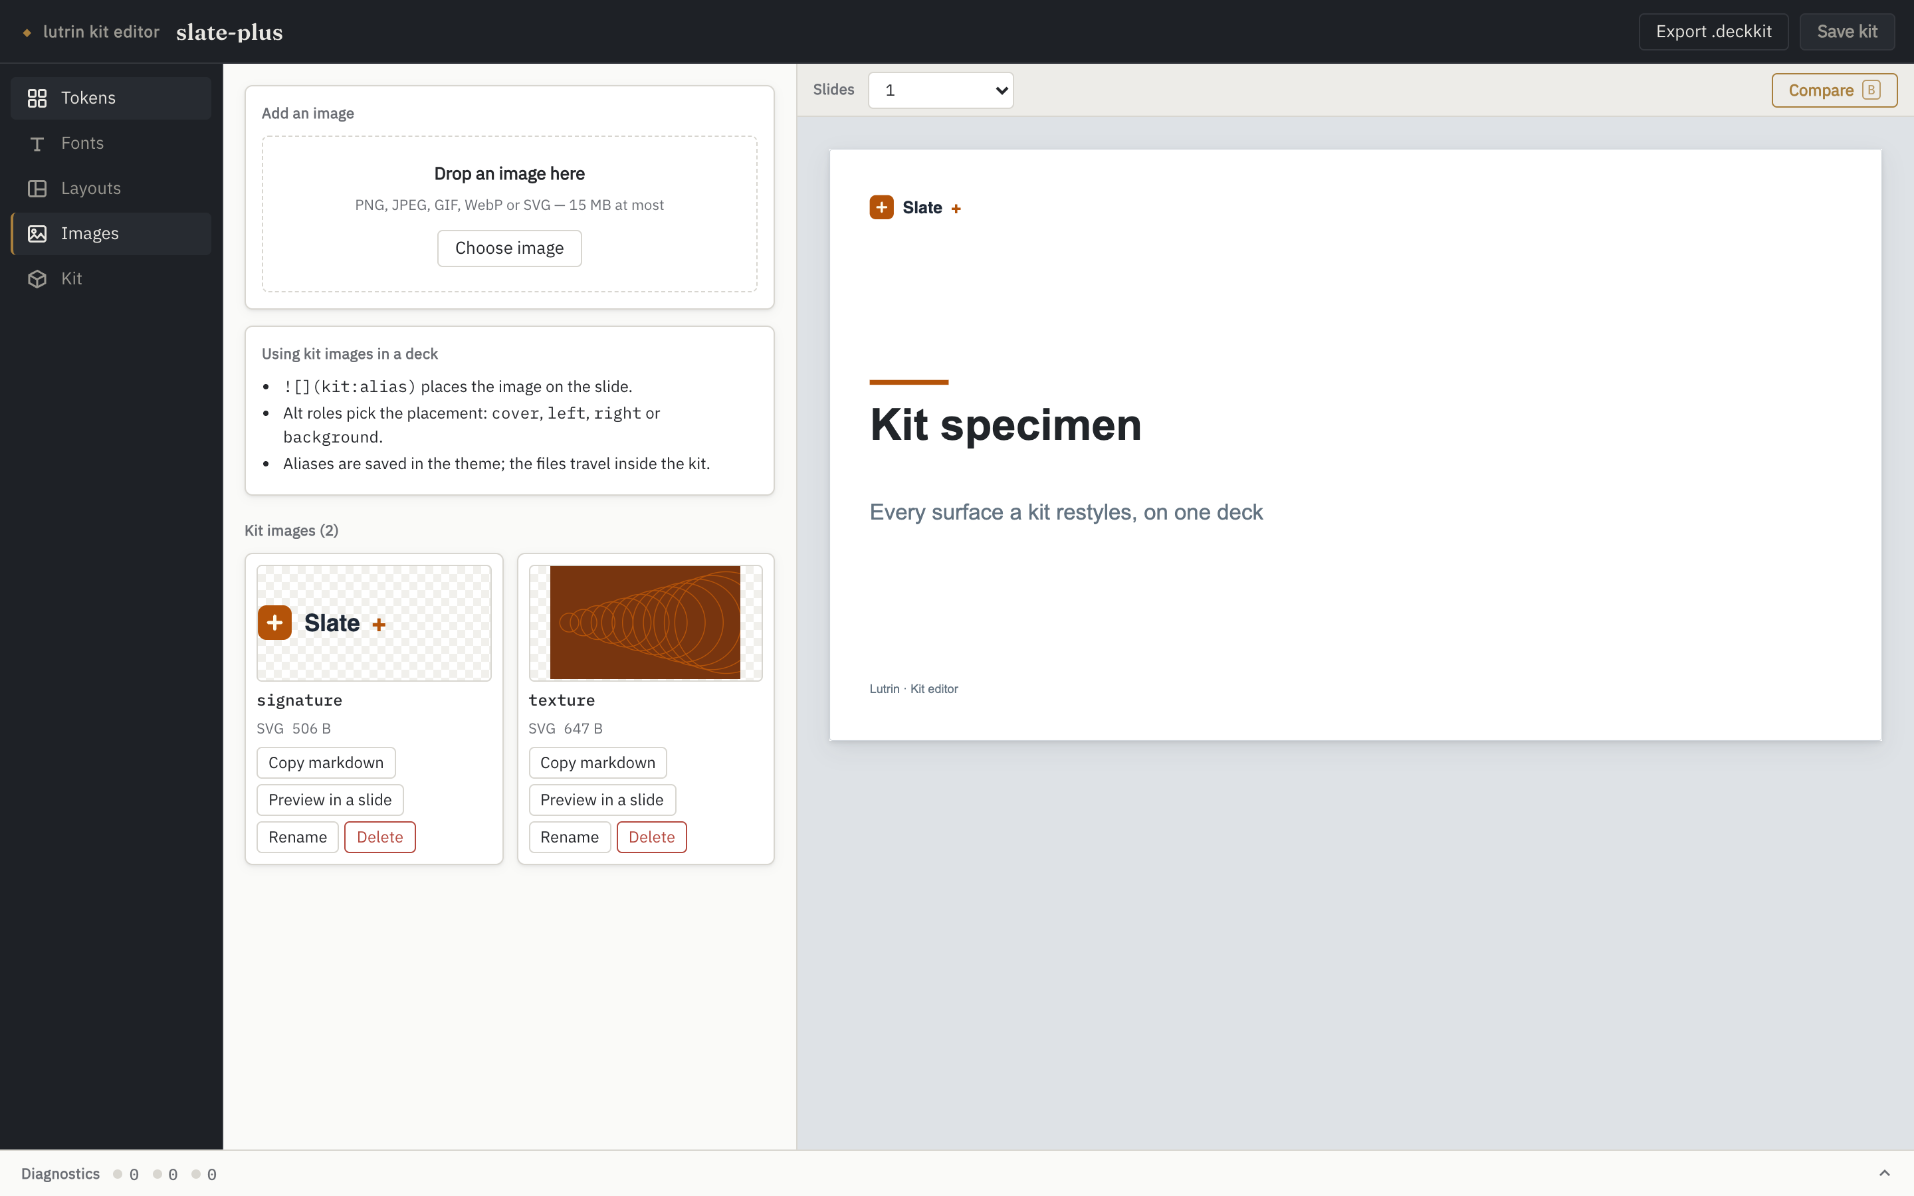Image resolution: width=1914 pixels, height=1196 pixels.
Task: Expand the Diagnostics panel chevron
Action: [x=1884, y=1173]
